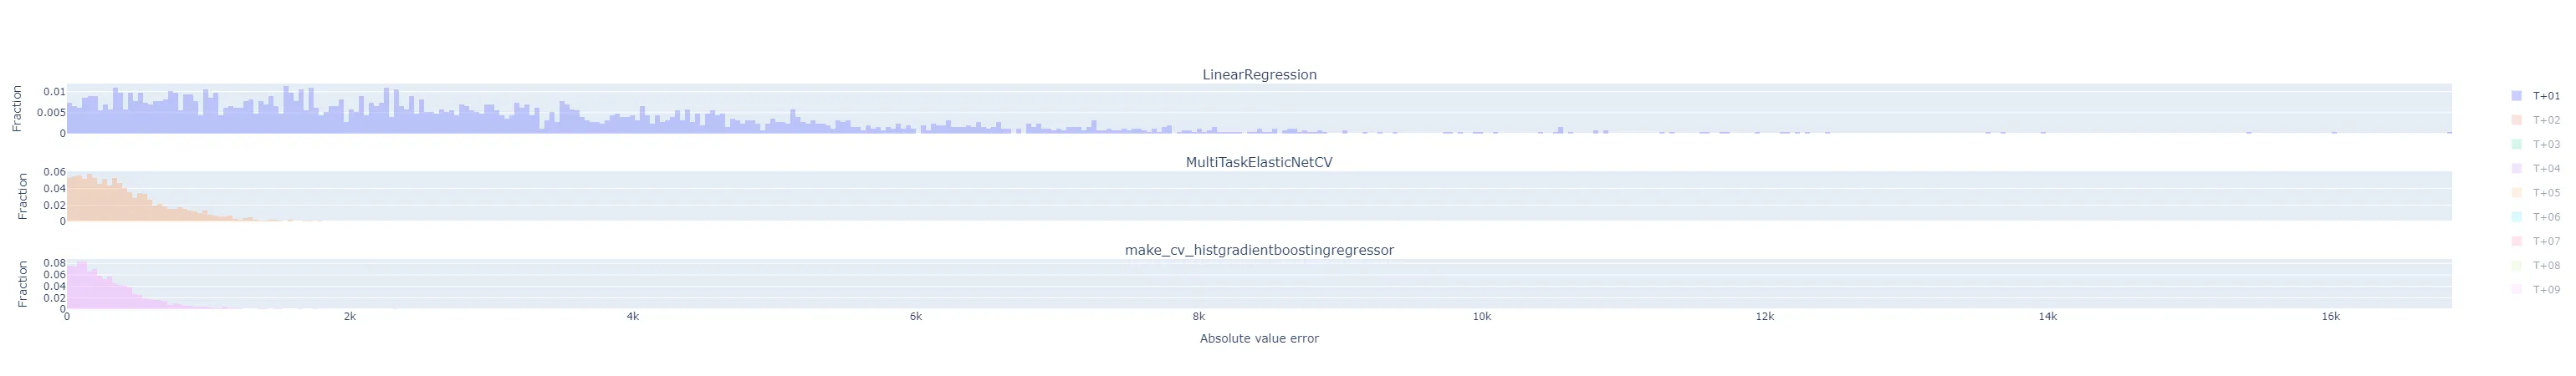Click the 2k tick on x-axis
2576x376 pixels.
click(350, 317)
